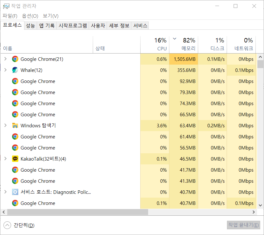Click Chrome icon in the 41.3MB row

point(15,181)
